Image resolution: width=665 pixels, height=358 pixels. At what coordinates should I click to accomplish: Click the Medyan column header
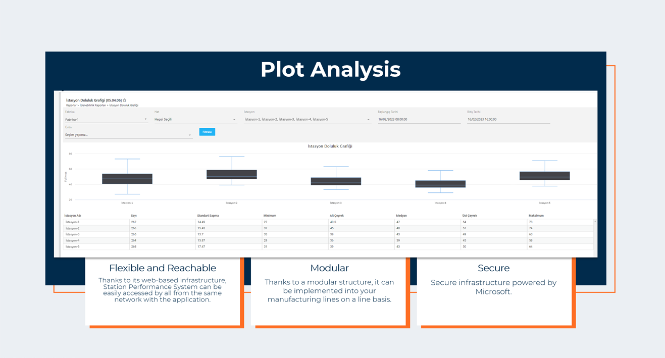401,216
